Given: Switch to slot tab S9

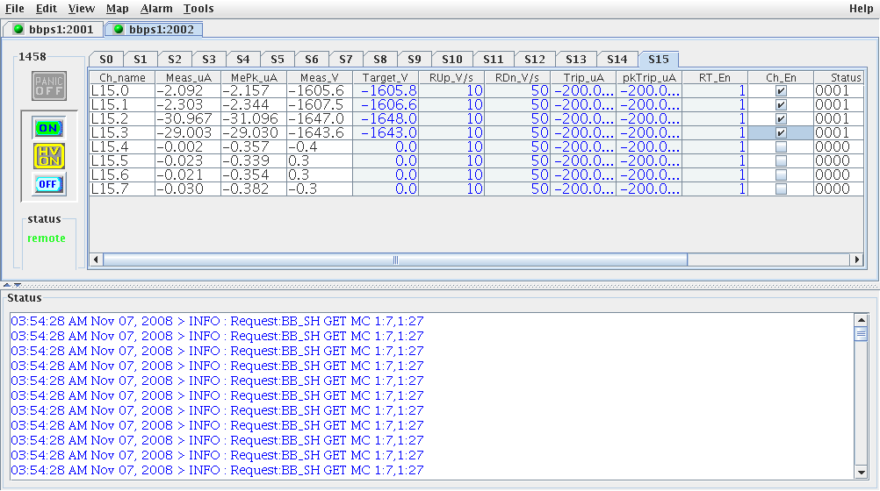Looking at the screenshot, I should [415, 60].
